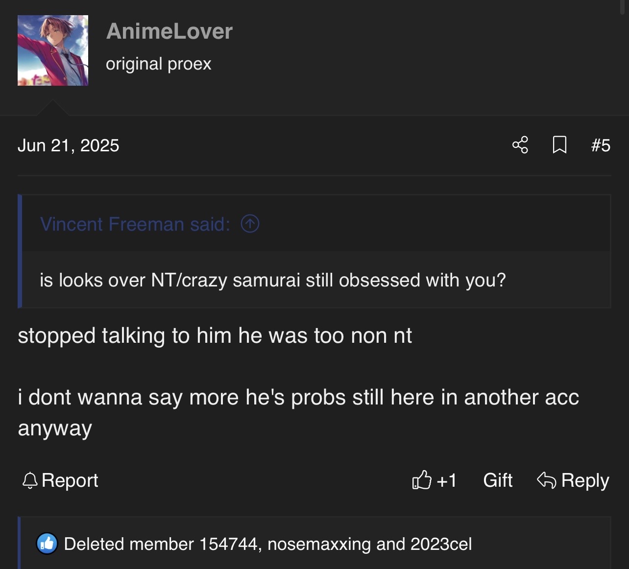The width and height of the screenshot is (629, 569).
Task: Click the thumbs-up like icon
Action: coord(421,480)
